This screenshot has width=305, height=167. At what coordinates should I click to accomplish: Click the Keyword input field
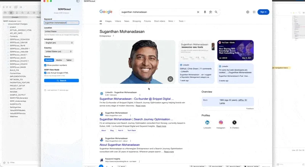tap(61, 22)
